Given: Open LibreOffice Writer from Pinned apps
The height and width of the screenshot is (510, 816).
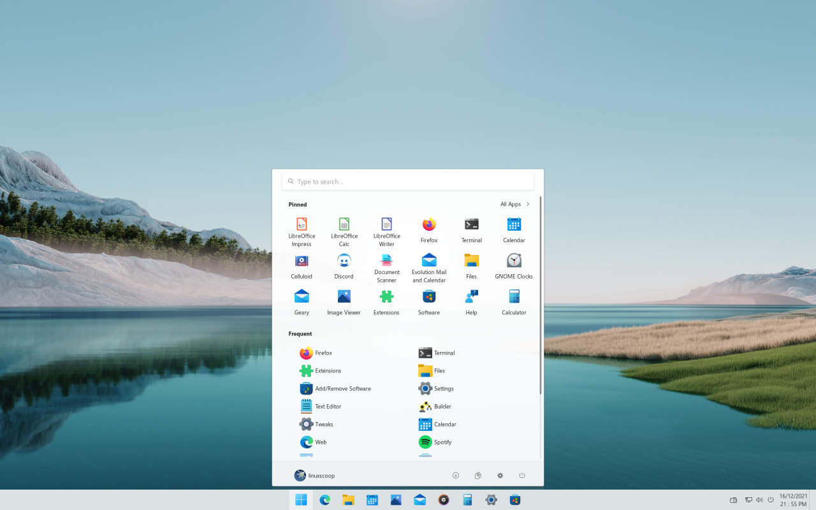Looking at the screenshot, I should [386, 231].
